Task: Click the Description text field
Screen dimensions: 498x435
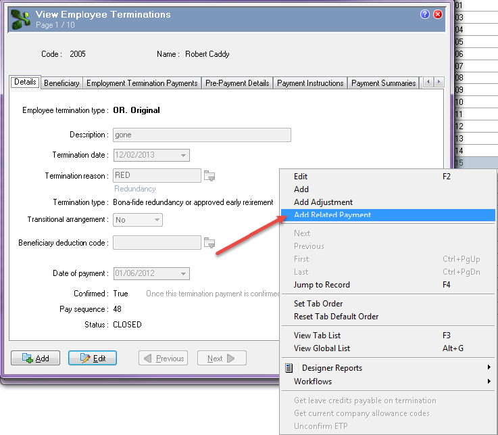Action: coord(201,135)
